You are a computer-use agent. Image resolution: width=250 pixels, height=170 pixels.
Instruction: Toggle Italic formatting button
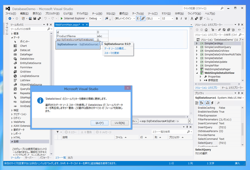click(x=181, y=18)
